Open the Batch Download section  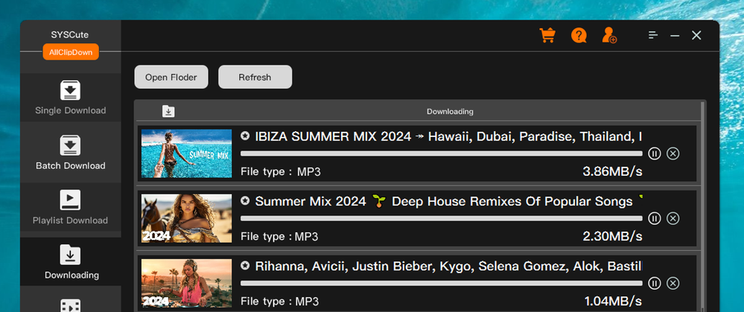click(70, 153)
